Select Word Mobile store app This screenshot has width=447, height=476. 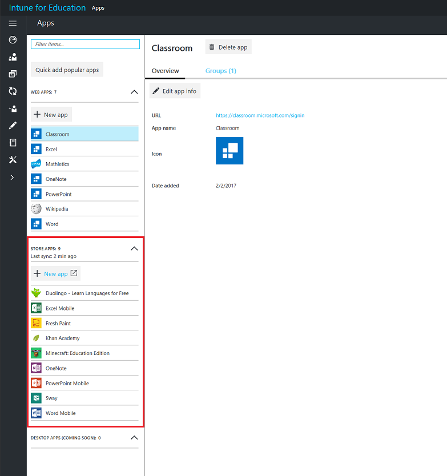coord(84,413)
